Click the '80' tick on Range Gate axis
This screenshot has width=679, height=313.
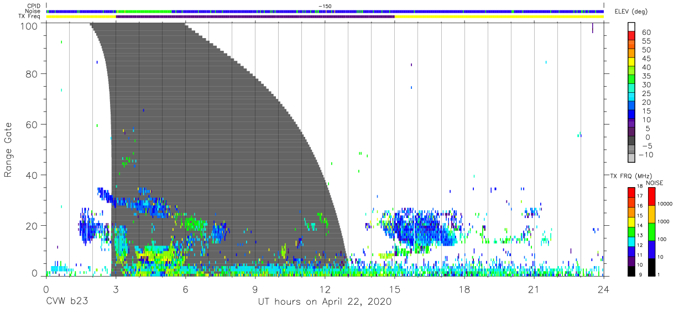32,74
